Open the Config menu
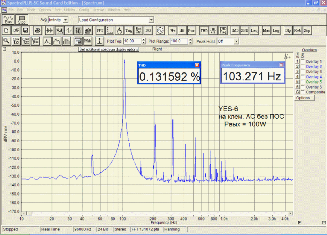The width and height of the screenshot is (327, 235). tap(84, 10)
